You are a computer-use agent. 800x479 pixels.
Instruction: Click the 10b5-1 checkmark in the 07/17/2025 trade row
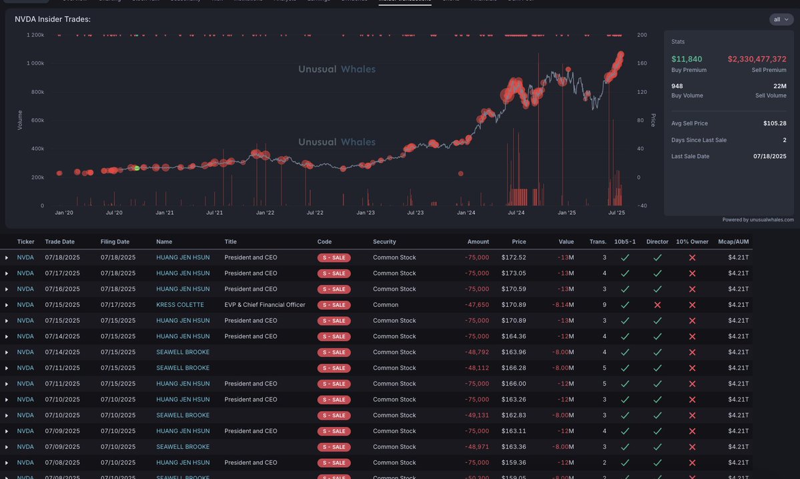[625, 274]
